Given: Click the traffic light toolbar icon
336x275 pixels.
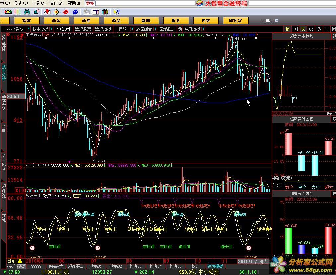Looking at the screenshot, I should click(x=8, y=12).
